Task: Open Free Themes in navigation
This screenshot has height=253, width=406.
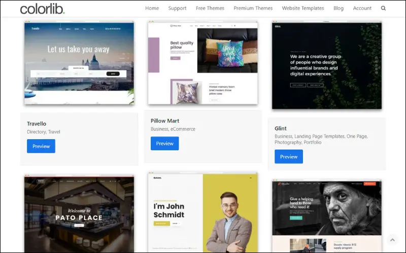Action: pos(210,8)
